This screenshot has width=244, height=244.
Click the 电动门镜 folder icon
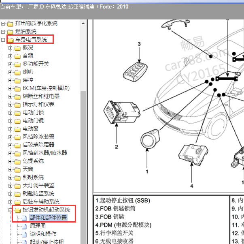click(x=17, y=121)
